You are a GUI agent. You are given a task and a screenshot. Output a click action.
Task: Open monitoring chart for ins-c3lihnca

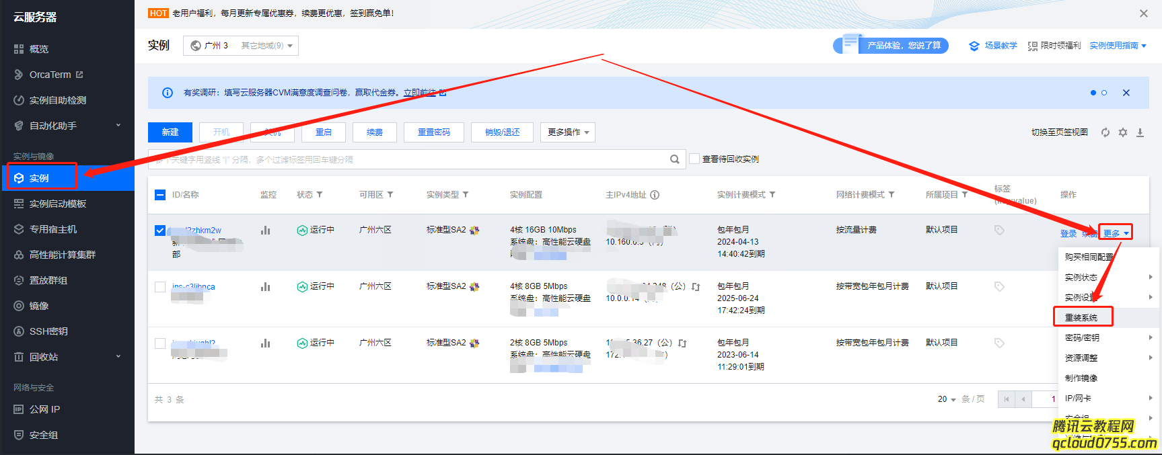click(266, 287)
